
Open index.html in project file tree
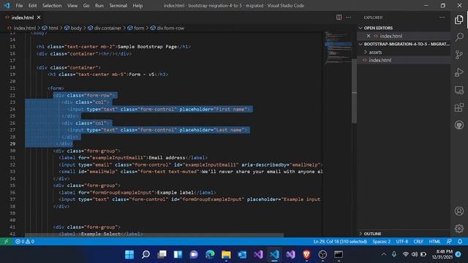pos(380,60)
